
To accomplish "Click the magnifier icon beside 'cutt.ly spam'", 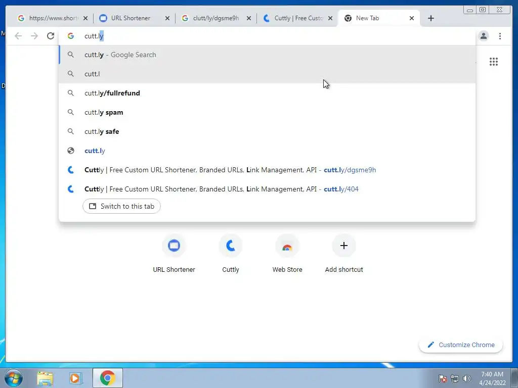I will 71,112.
